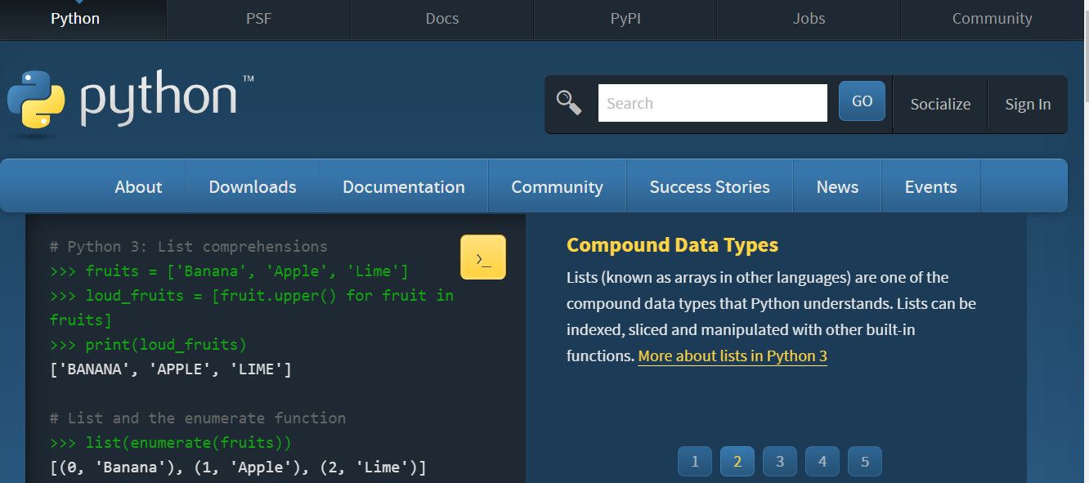
Task: Open the Success Stories section
Action: (x=710, y=186)
